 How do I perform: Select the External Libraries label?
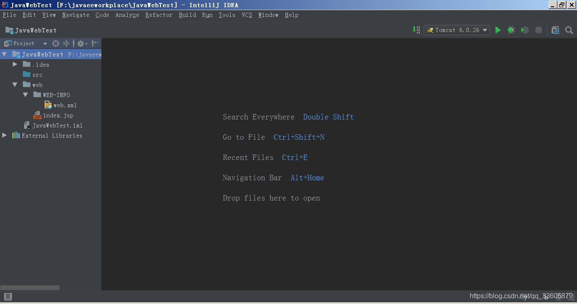click(52, 136)
